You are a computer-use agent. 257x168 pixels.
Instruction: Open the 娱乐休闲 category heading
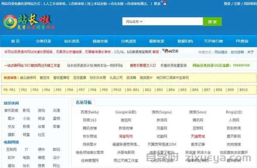pos(11,103)
